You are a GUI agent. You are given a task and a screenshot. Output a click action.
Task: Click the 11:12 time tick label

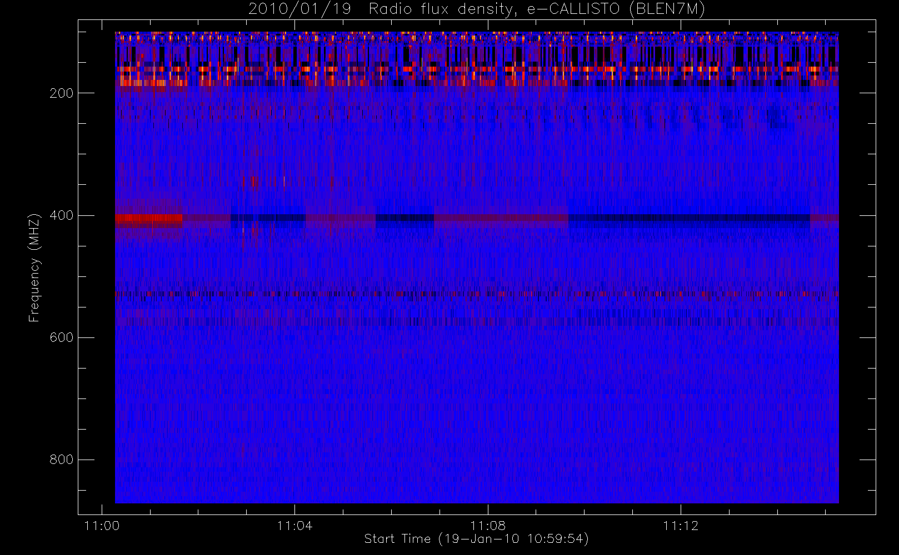click(681, 525)
